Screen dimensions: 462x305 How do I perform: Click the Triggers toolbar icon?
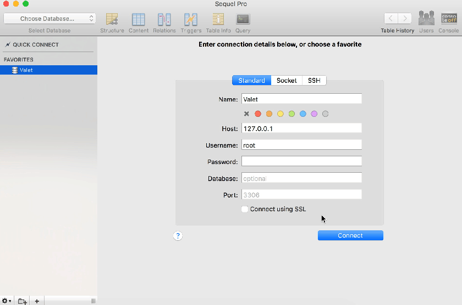point(191,20)
